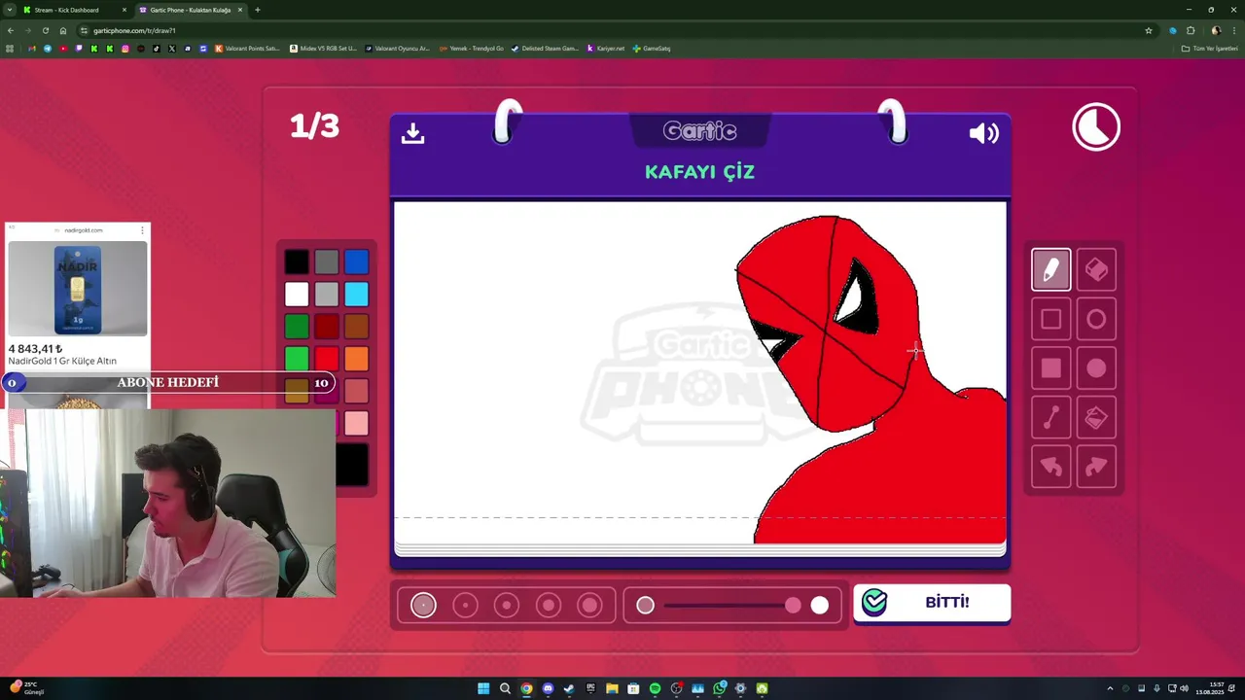Viewport: 1245px width, 700px height.
Task: Select the second brush size
Action: pos(465,606)
